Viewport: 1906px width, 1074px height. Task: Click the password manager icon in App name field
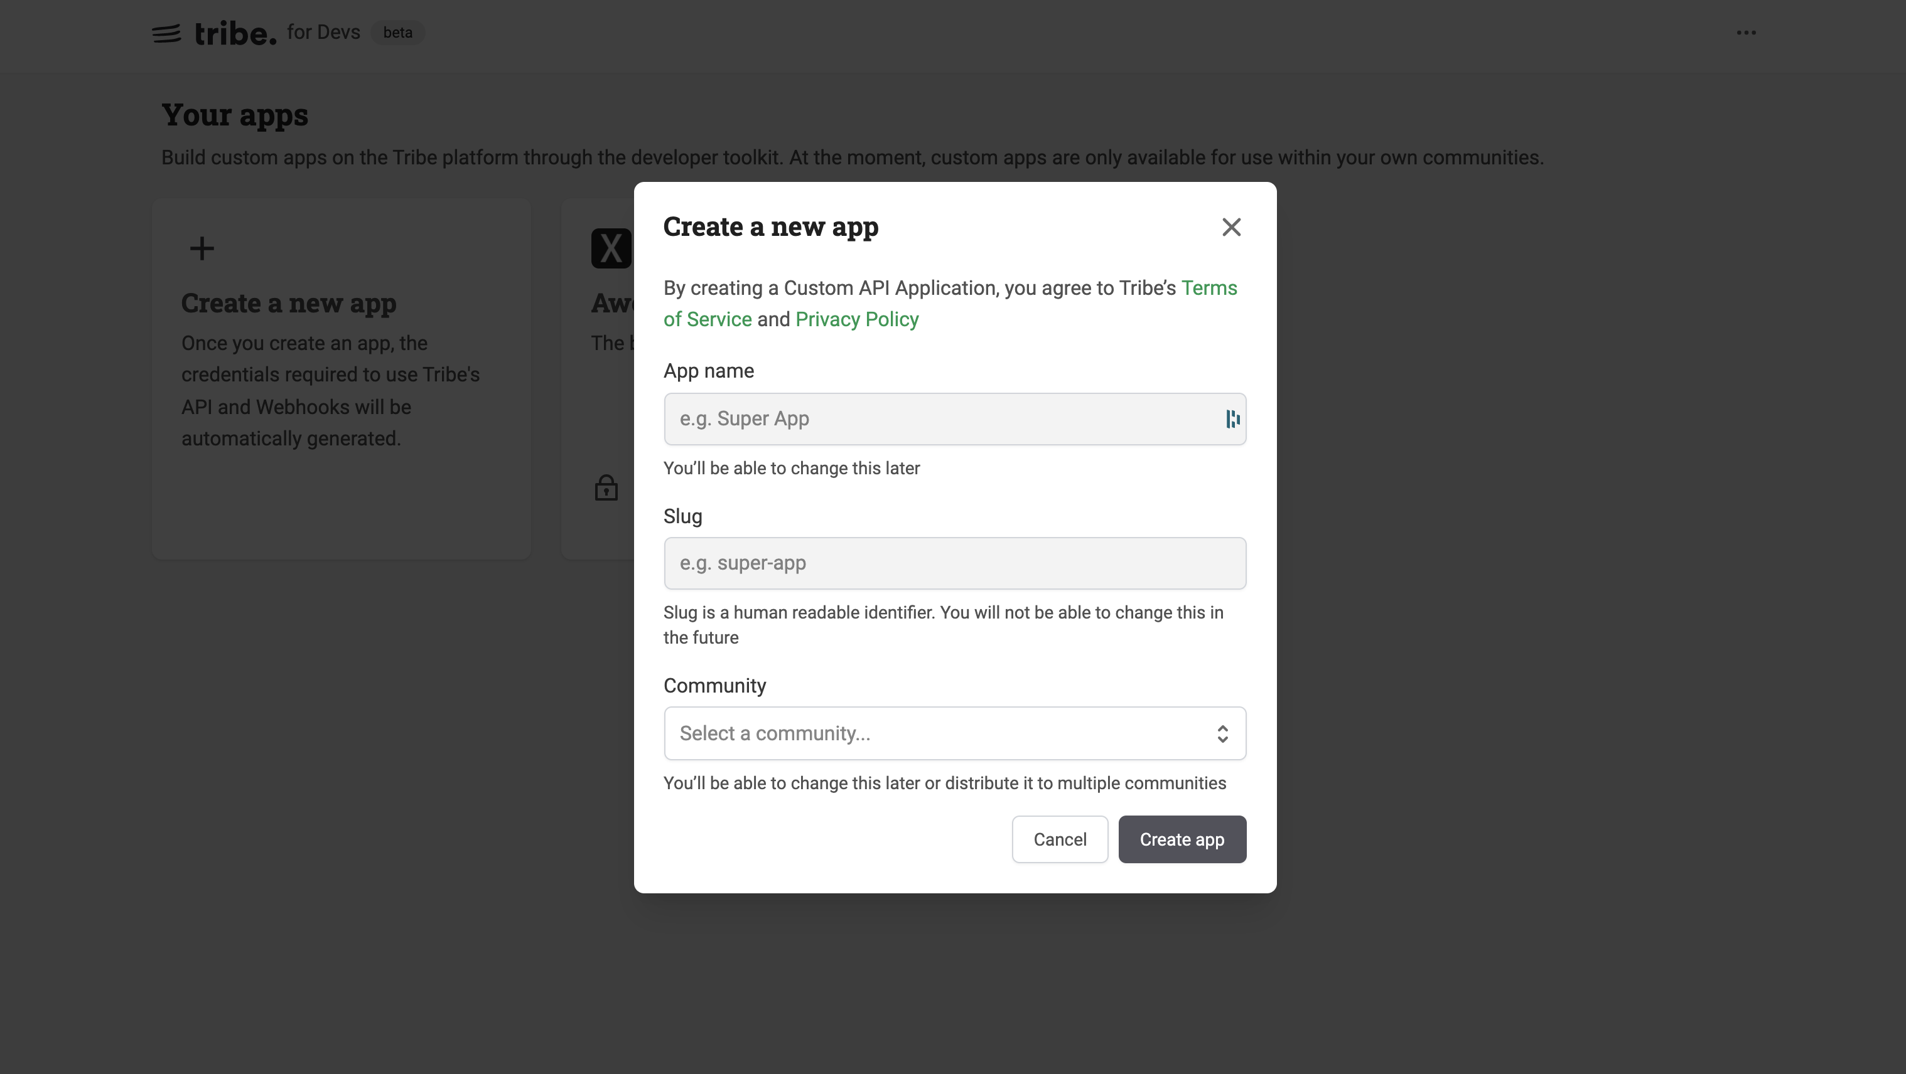[x=1232, y=419]
